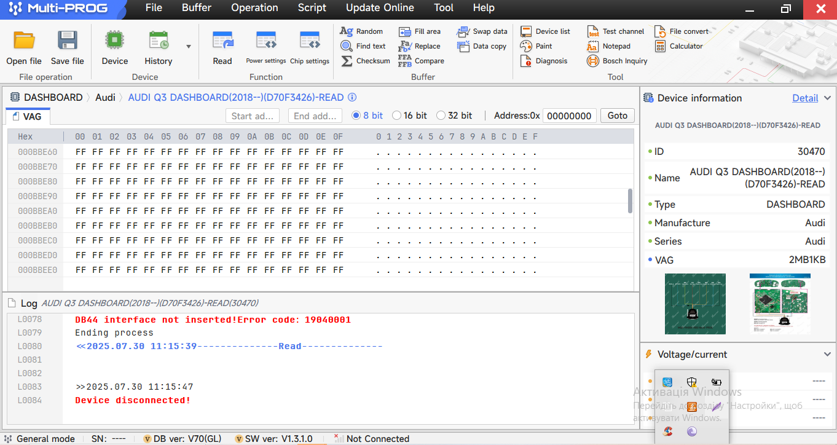
Task: Open the Operation menu
Action: coord(254,8)
